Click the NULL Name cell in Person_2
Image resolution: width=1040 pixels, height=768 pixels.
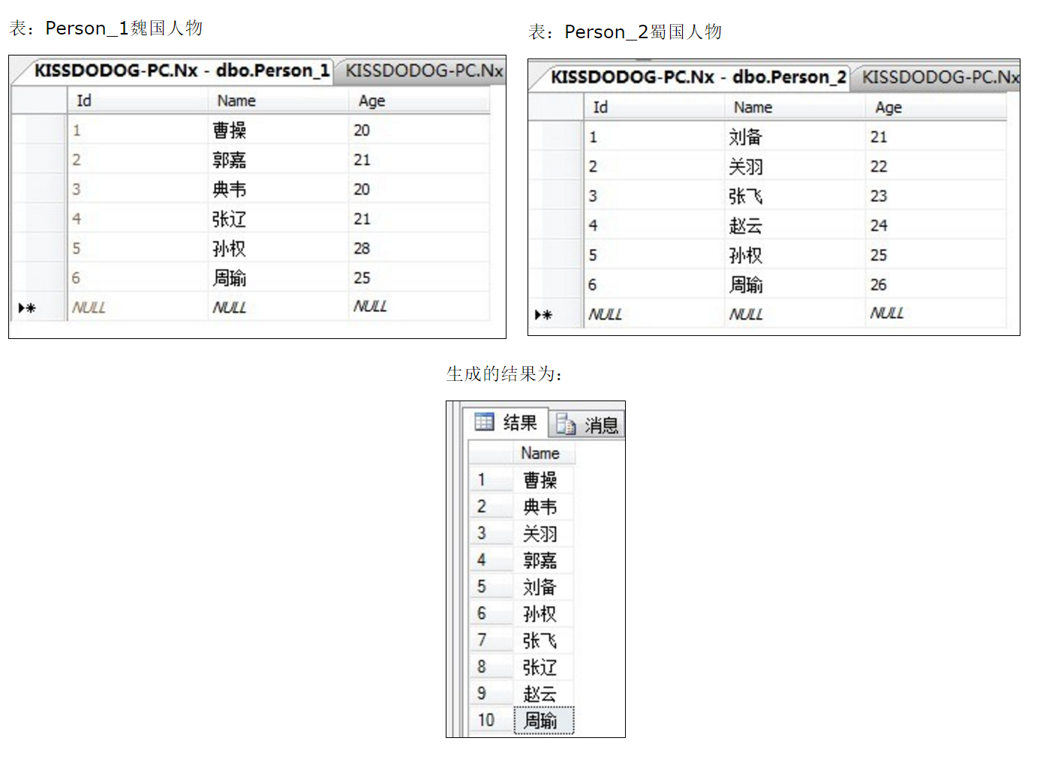[x=795, y=314]
